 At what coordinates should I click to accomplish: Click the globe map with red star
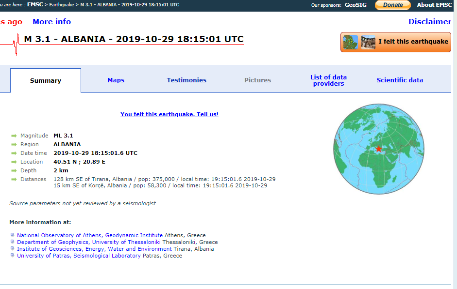[x=379, y=149]
